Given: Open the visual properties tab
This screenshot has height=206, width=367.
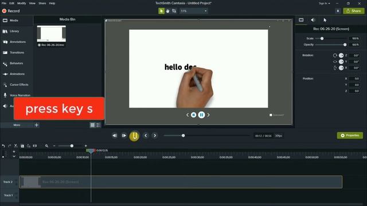Looking at the screenshot, I should point(301,20).
